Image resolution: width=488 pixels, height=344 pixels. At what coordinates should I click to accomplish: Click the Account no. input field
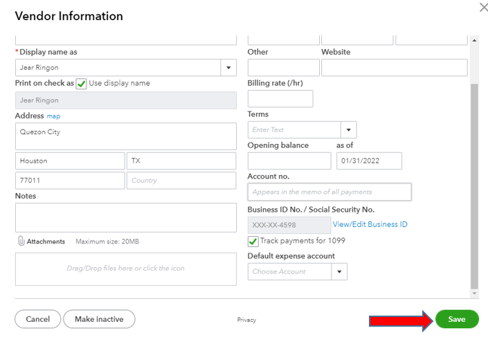(x=329, y=192)
